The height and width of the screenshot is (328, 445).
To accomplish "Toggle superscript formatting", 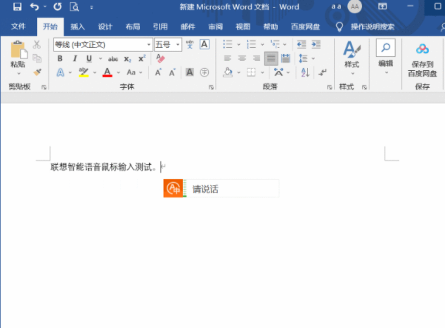I will [x=142, y=58].
